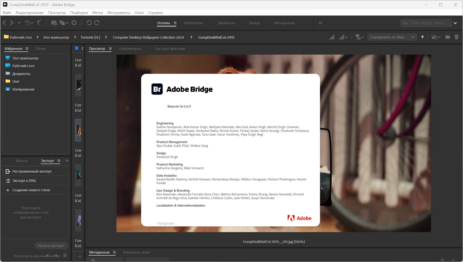Image resolution: width=463 pixels, height=262 pixels.
Task: Click chevron after Рабочий стол in path
Action: pos(37,37)
